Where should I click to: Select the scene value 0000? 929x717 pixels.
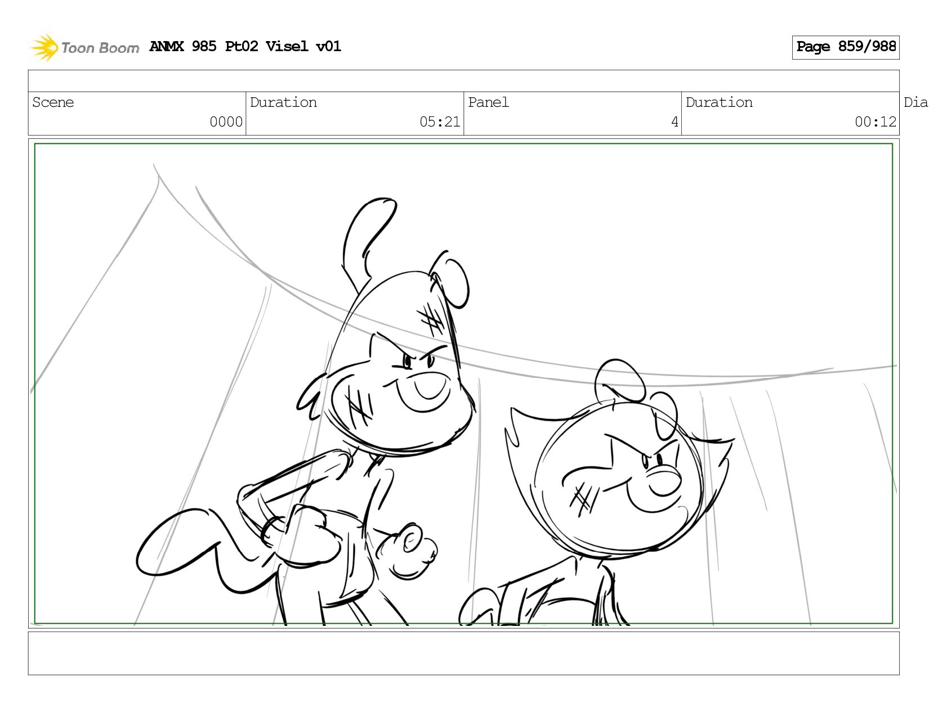226,122
